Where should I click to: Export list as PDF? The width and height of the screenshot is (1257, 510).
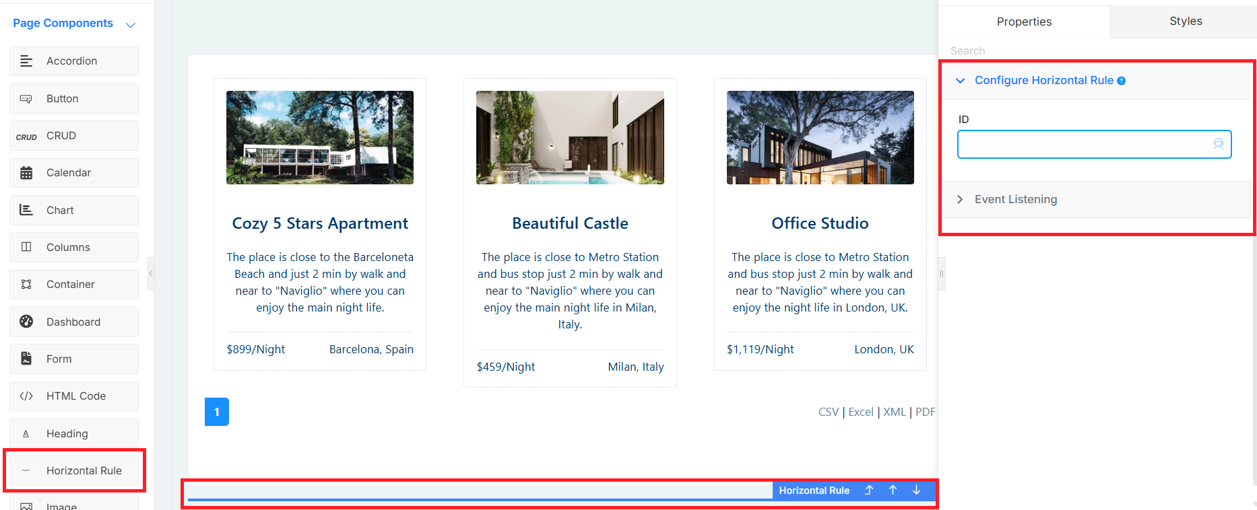[926, 412]
